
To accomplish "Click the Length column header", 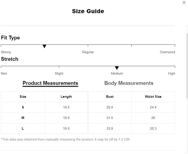I will [x=66, y=97].
